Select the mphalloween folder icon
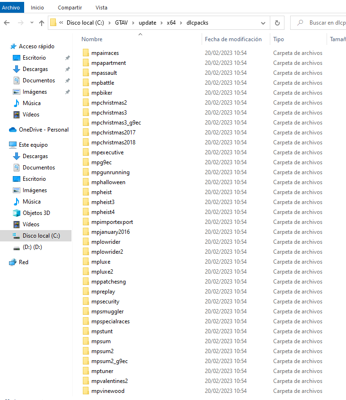 [x=86, y=182]
